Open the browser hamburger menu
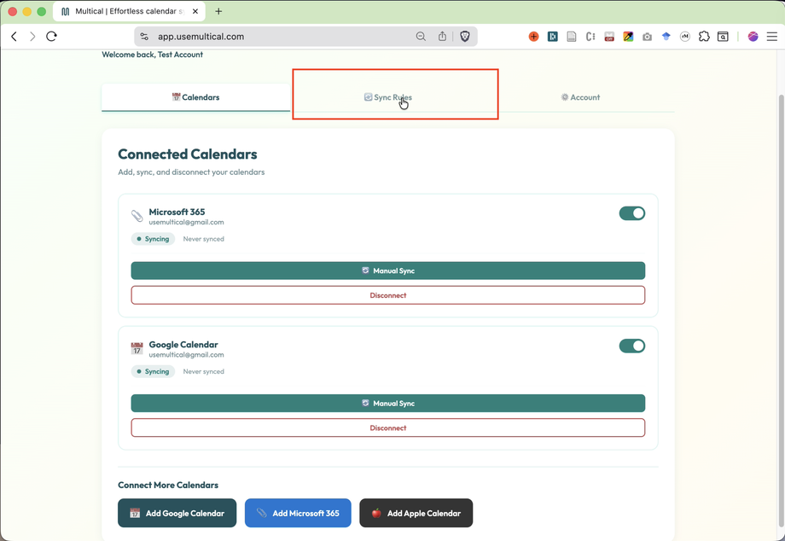The width and height of the screenshot is (785, 541). coord(772,37)
